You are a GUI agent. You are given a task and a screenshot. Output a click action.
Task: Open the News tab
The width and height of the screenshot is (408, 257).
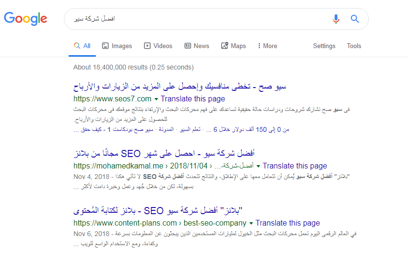click(197, 46)
